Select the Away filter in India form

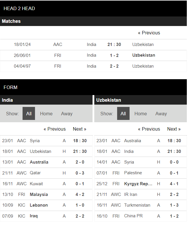click(x=67, y=114)
